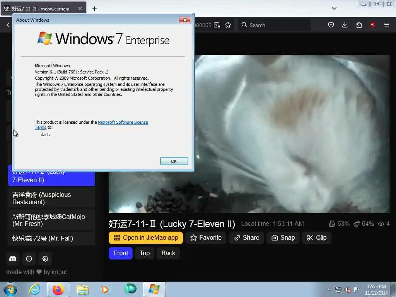Open the Microsoft Software License link
396x297 pixels.
coord(123,122)
